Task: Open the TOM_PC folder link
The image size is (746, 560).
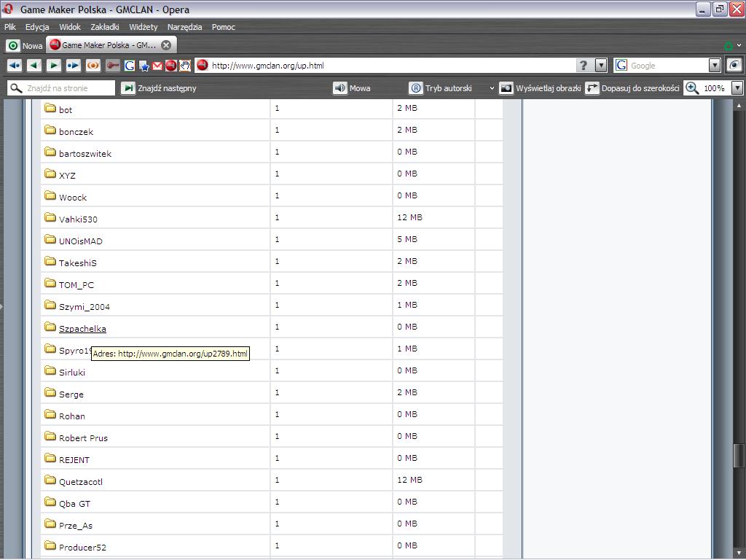Action: [x=76, y=285]
